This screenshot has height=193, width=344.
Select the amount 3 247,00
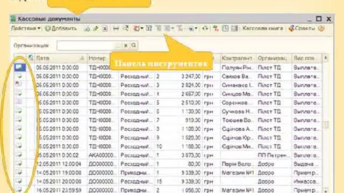(191, 76)
